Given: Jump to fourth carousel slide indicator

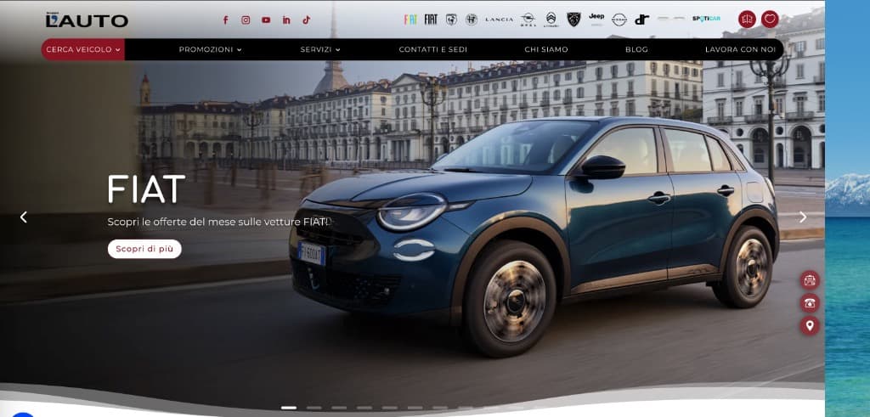Looking at the screenshot, I should (x=364, y=409).
